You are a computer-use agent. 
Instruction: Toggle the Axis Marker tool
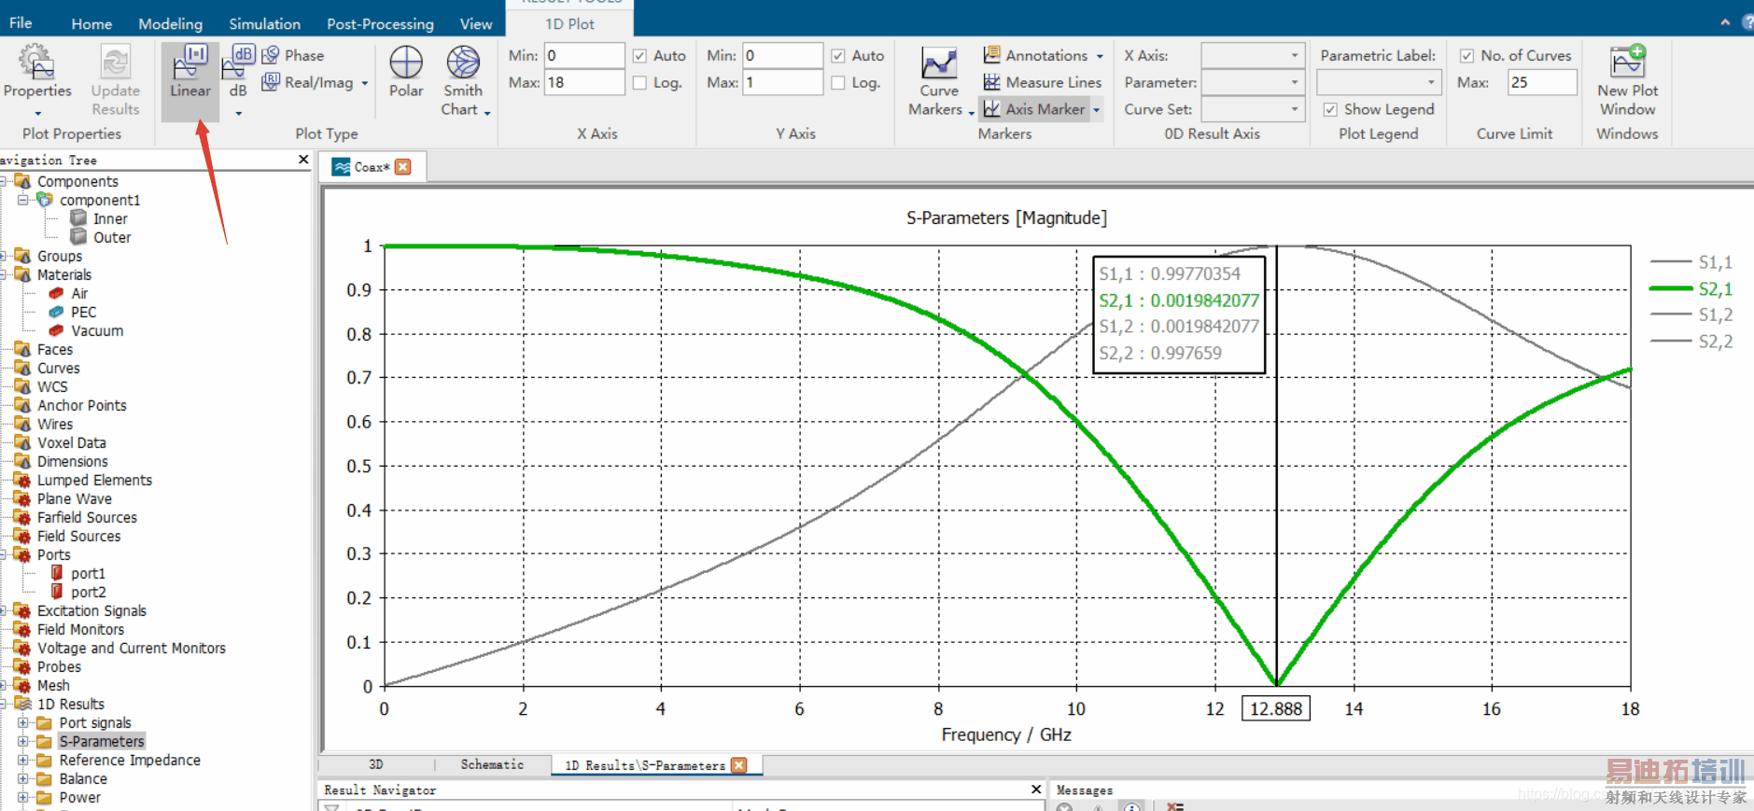coord(1034,109)
